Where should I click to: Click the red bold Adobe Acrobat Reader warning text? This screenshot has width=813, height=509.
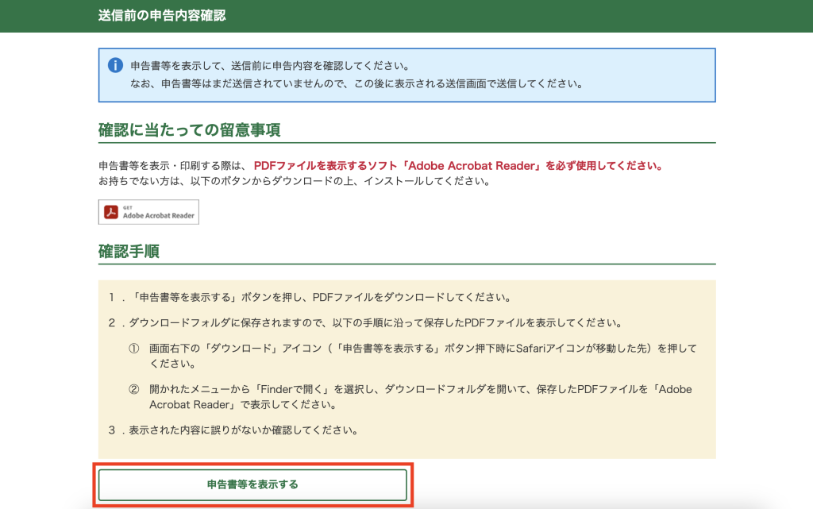click(x=457, y=167)
